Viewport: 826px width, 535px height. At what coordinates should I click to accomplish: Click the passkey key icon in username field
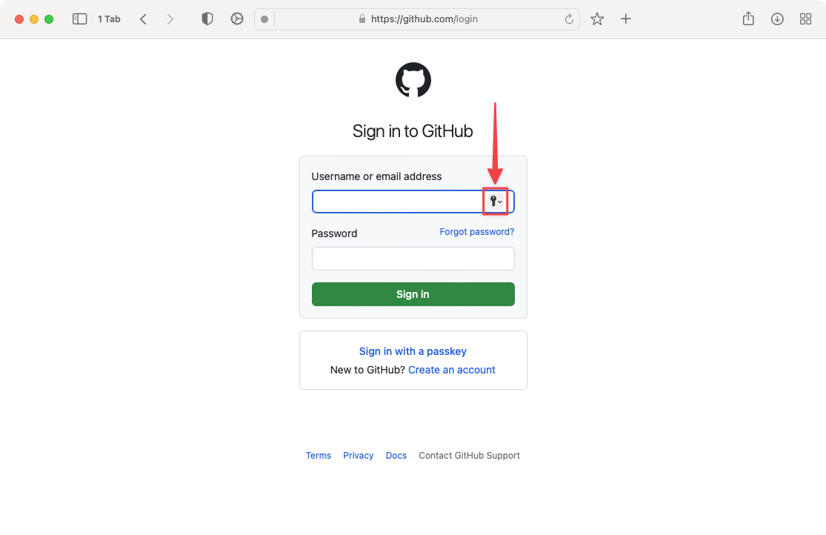493,201
